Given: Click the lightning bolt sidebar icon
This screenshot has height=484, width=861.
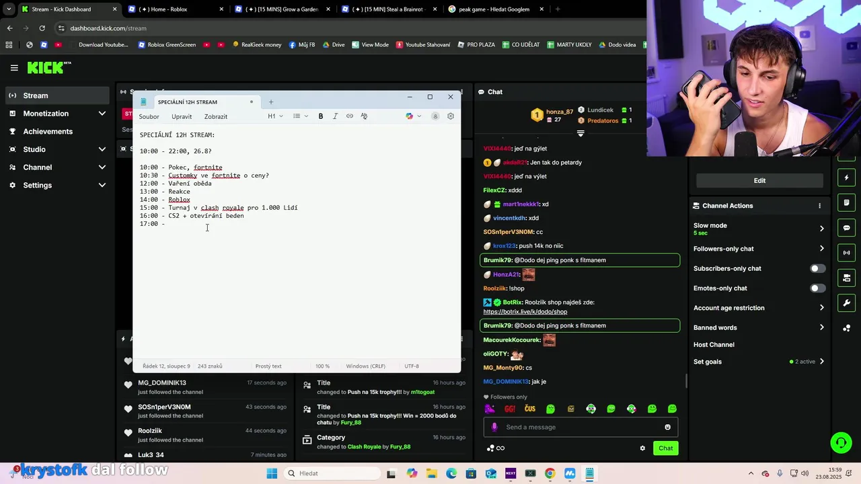Looking at the screenshot, I should point(846,177).
